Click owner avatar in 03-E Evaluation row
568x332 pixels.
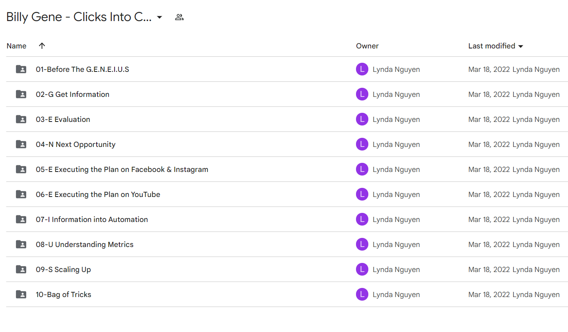pos(362,119)
